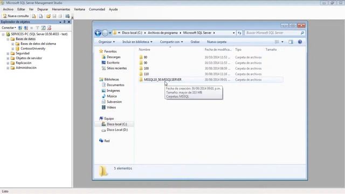Click the activity monitor icon in SSMS toolbar
345x194 pixels.
(x=67, y=16)
